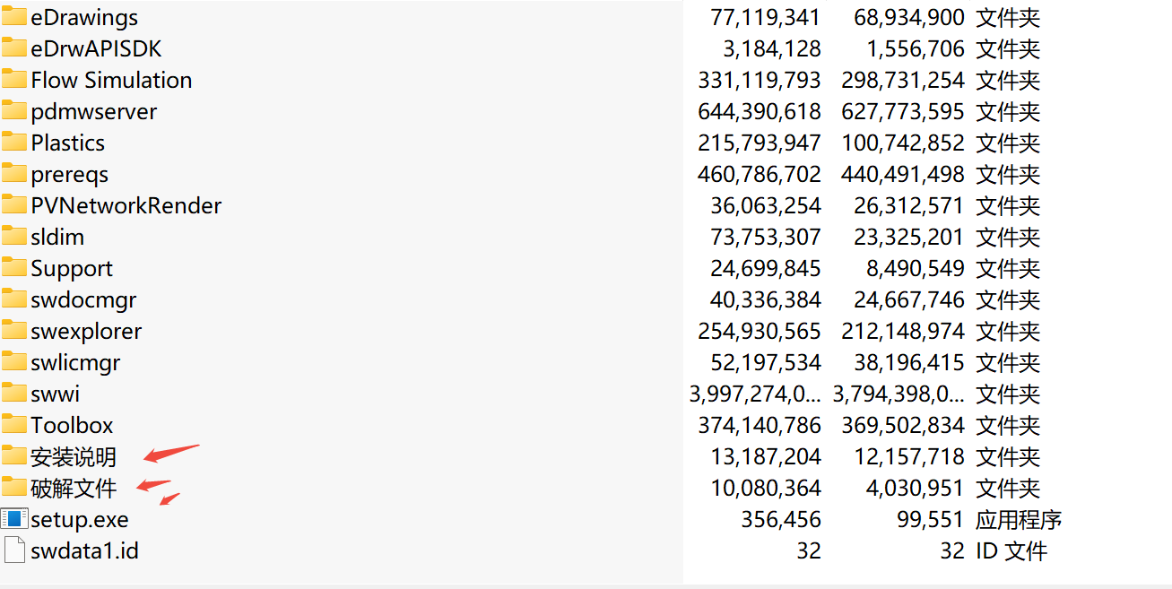This screenshot has height=589, width=1172.
Task: Select the swexplorer folder name
Action: click(86, 331)
